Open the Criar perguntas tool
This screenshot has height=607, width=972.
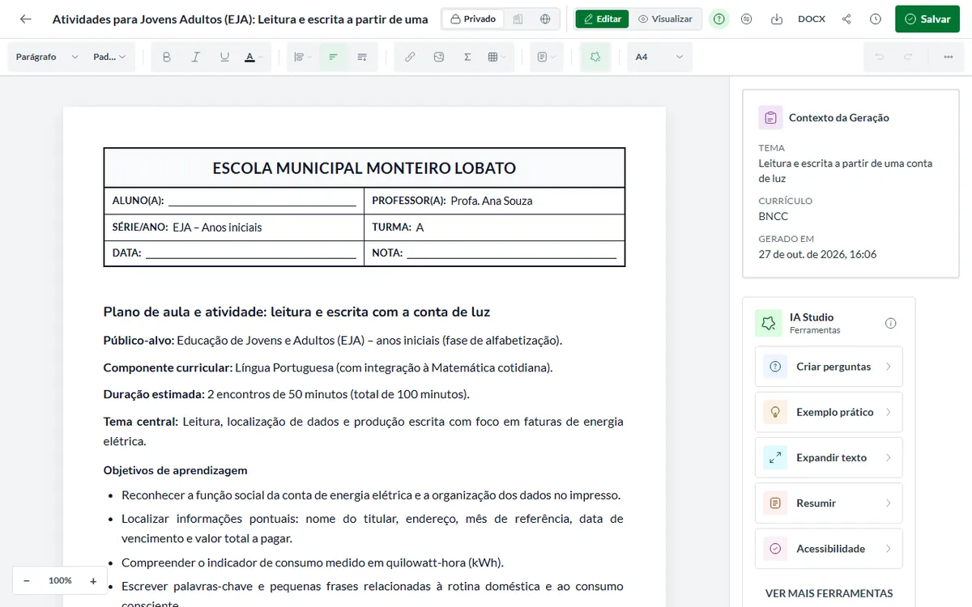[829, 367]
